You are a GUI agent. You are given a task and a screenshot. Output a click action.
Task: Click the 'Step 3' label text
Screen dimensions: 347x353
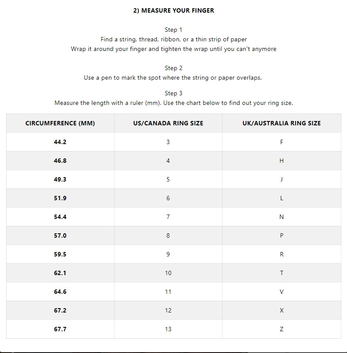click(173, 93)
